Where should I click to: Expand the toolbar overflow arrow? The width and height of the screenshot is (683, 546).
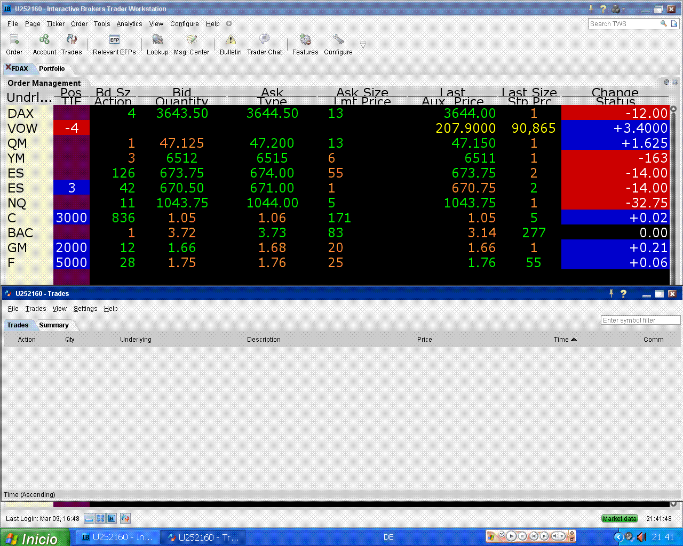click(x=363, y=45)
